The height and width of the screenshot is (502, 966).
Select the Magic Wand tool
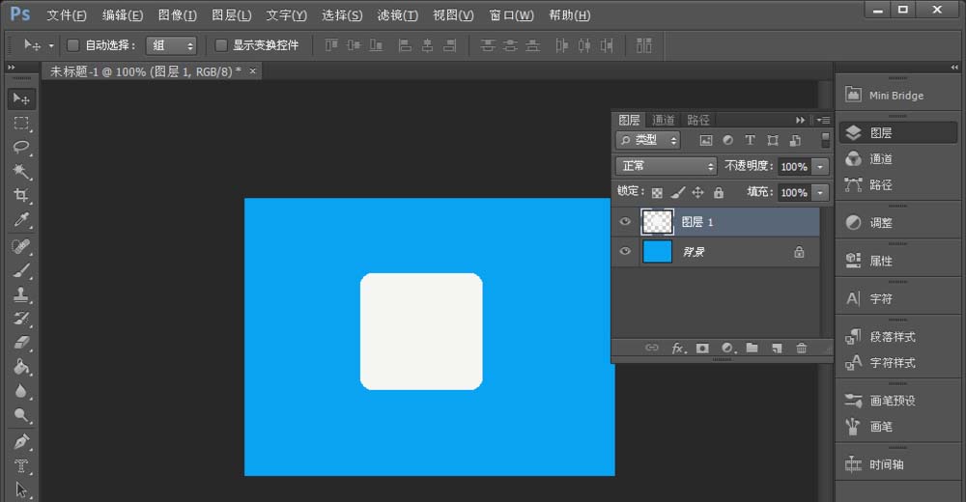[21, 172]
